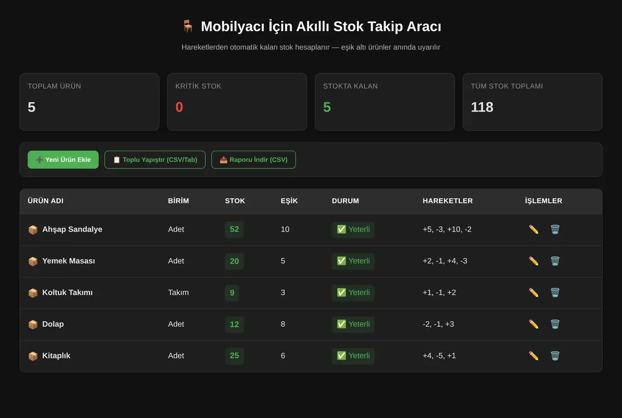Click box icon beside Koltuk Takımı
The height and width of the screenshot is (418, 622).
33,293
